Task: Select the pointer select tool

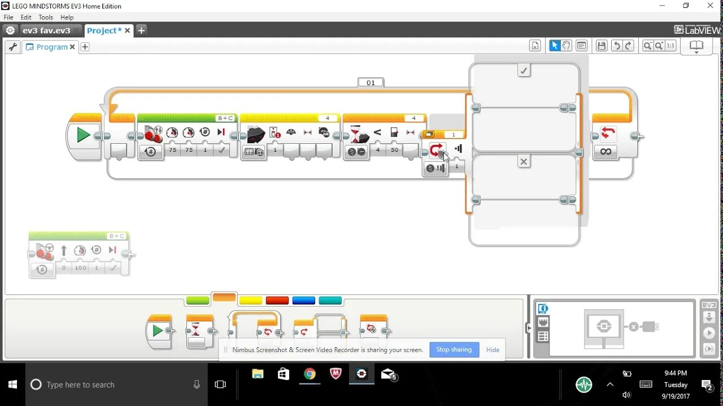Action: (x=555, y=46)
